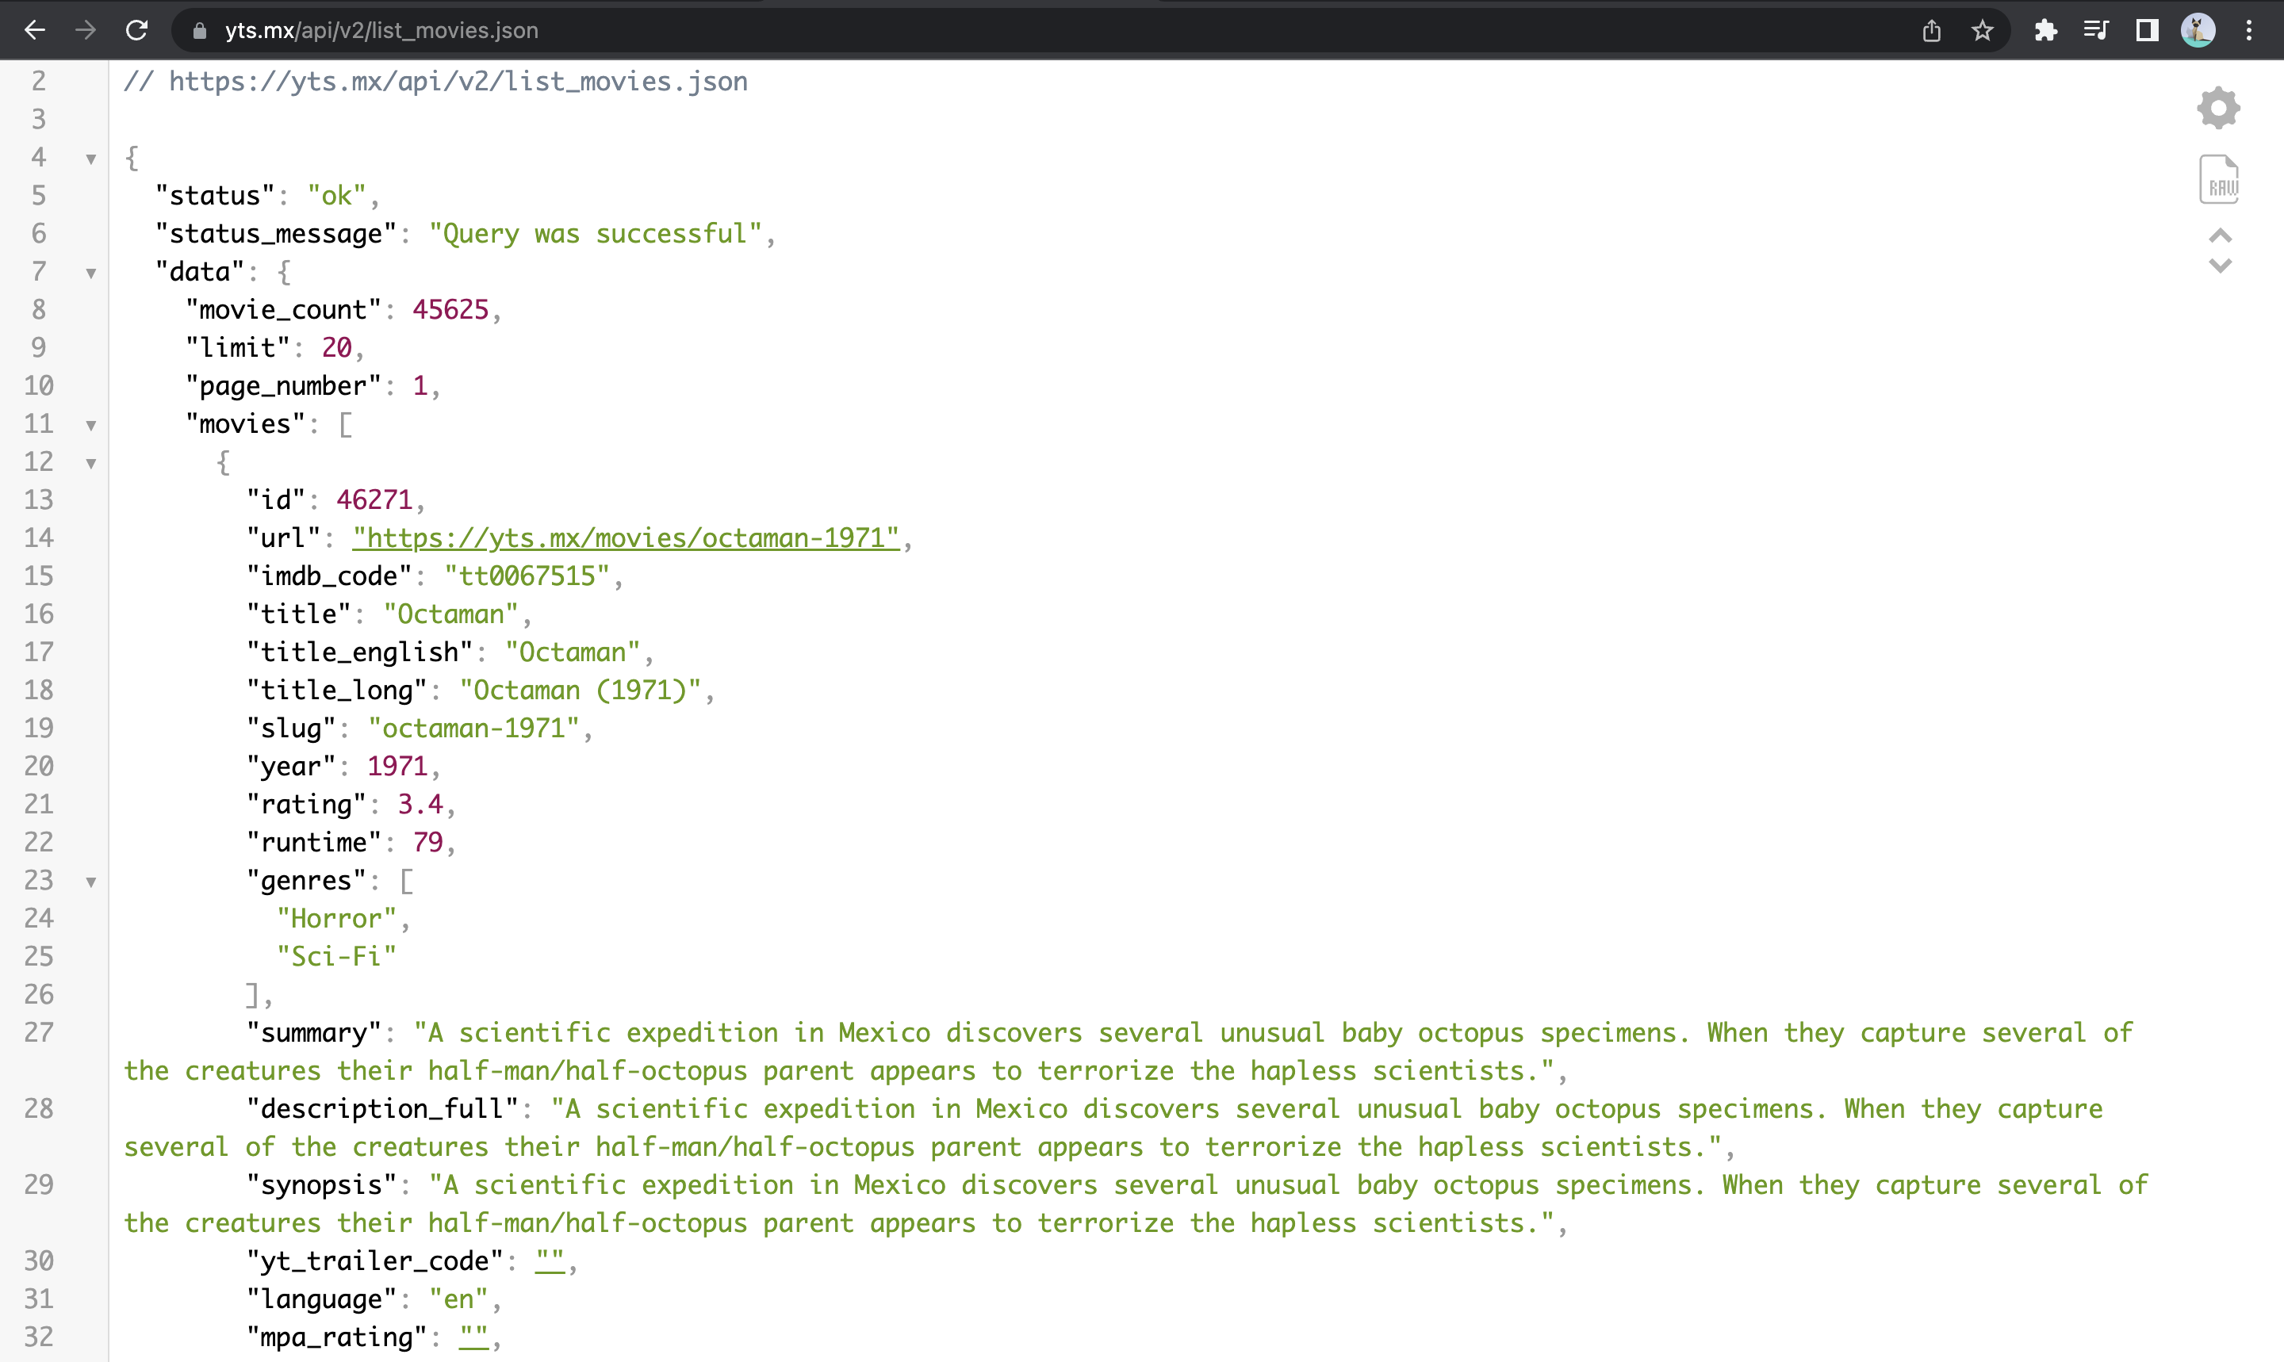Collapse the "genres" array on line 23

click(91, 882)
